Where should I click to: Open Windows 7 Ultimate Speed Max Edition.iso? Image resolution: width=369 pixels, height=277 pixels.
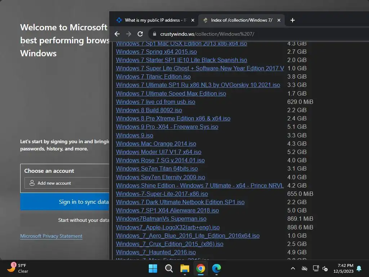click(171, 93)
